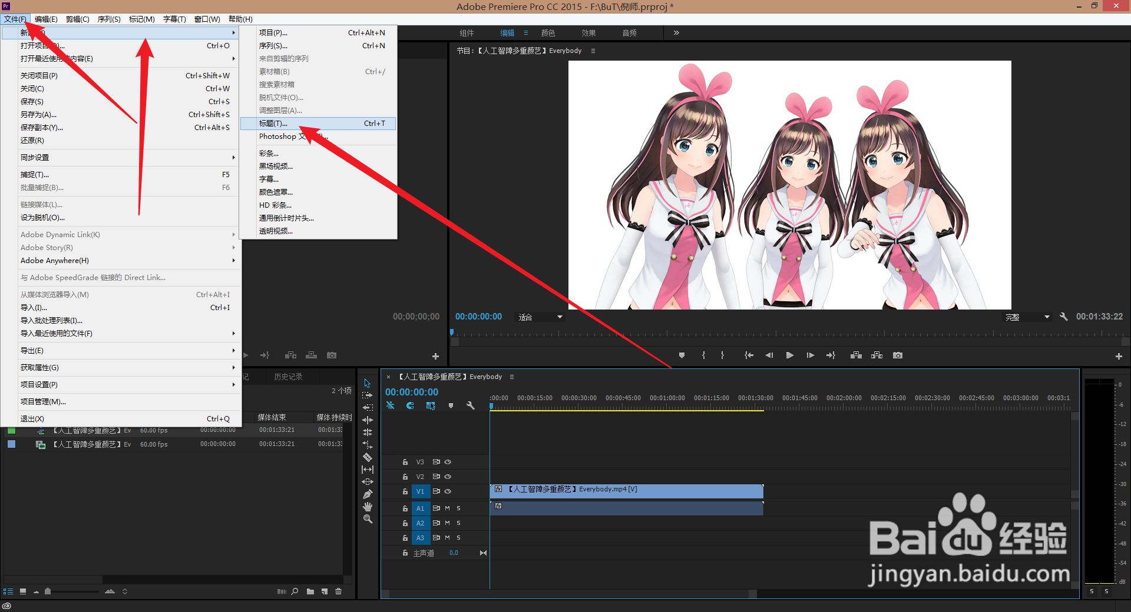Open the 历史记录 panel tab

[288, 377]
